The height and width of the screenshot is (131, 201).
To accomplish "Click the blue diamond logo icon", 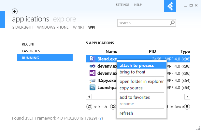I will [x=170, y=6].
